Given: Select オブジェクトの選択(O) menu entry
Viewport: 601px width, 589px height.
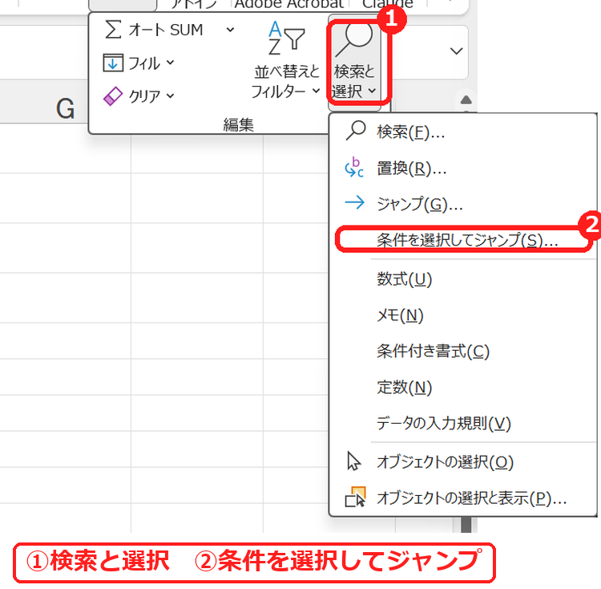Looking at the screenshot, I should [x=462, y=462].
